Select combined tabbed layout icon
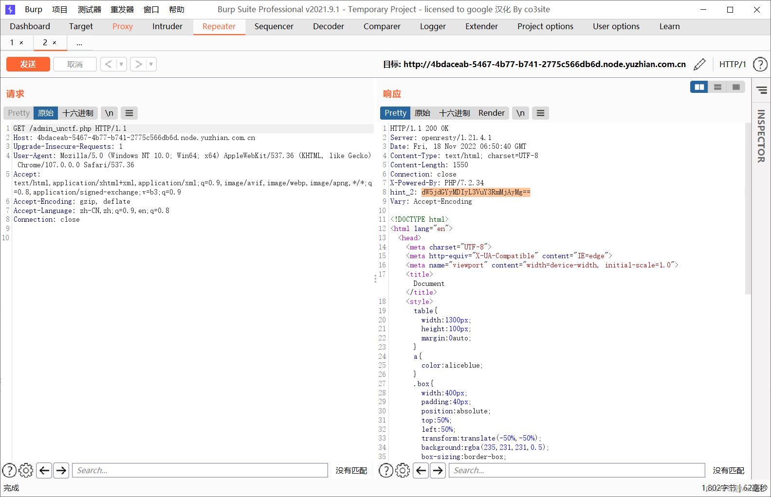The height and width of the screenshot is (497, 771). (736, 87)
